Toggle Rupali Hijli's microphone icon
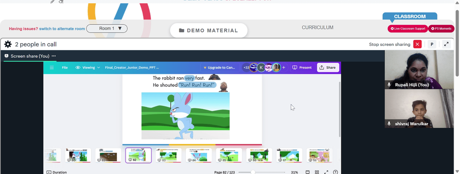Screen dimensions: 460x174 (x=389, y=84)
